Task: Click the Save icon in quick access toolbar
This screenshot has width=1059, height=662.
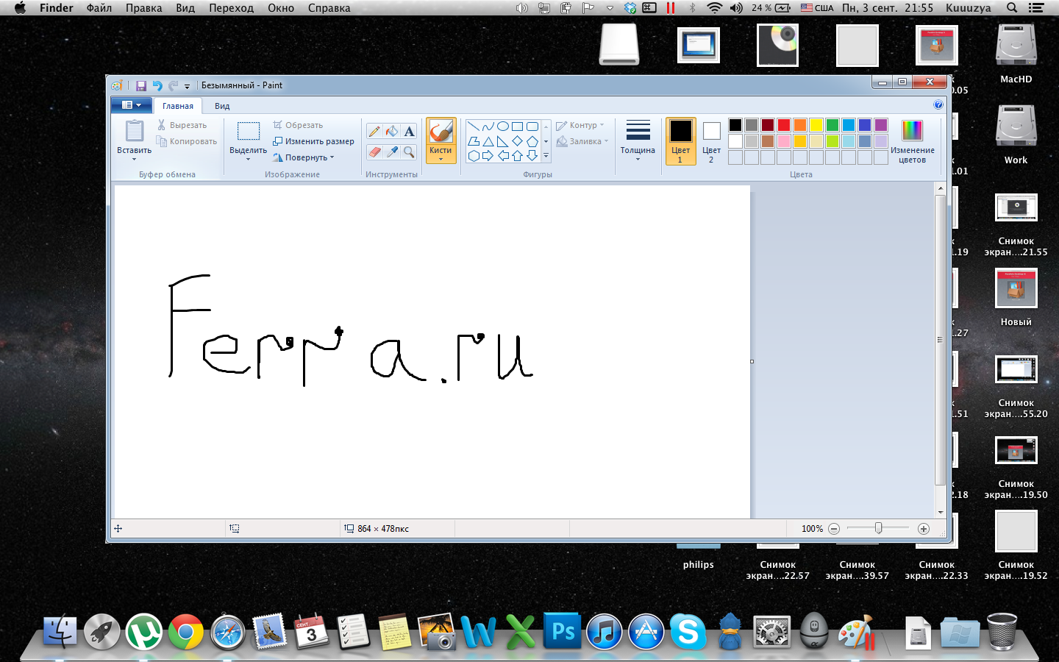Action: (141, 86)
